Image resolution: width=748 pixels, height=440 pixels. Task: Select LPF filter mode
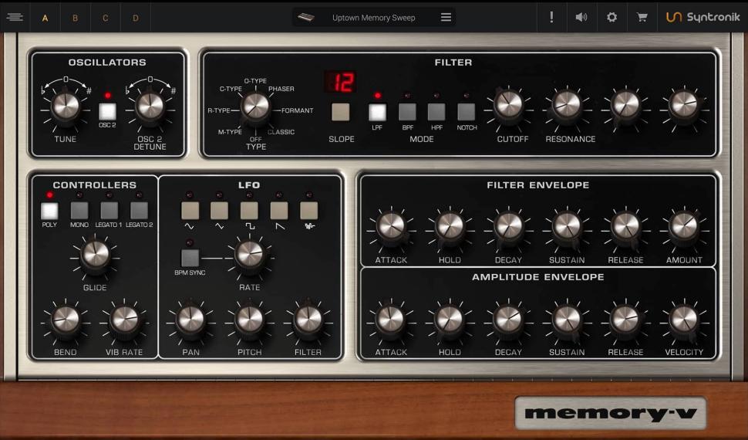(377, 112)
